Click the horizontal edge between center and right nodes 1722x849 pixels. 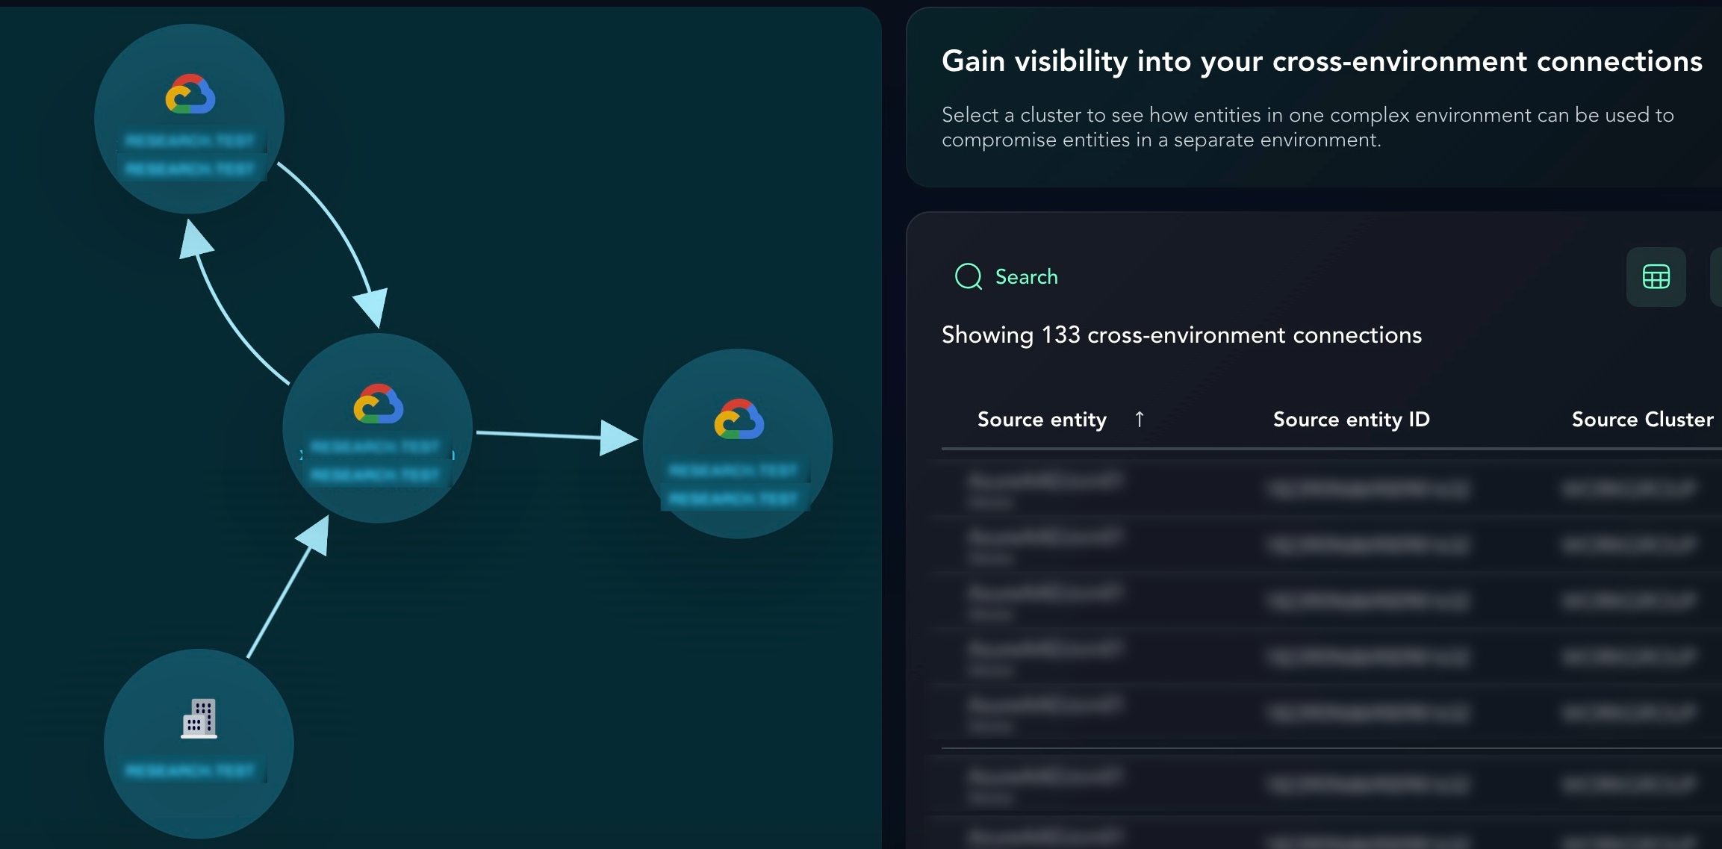click(538, 434)
